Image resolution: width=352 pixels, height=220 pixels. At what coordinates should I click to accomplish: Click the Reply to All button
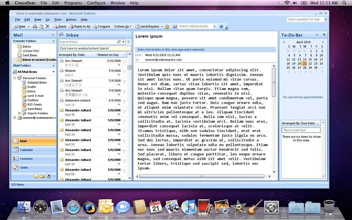[79, 26]
